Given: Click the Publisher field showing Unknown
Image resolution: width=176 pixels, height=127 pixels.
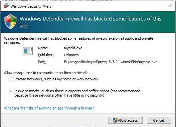Looking at the screenshot, I should click(x=72, y=55).
